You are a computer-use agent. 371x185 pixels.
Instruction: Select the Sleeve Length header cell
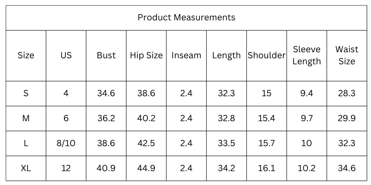click(307, 55)
